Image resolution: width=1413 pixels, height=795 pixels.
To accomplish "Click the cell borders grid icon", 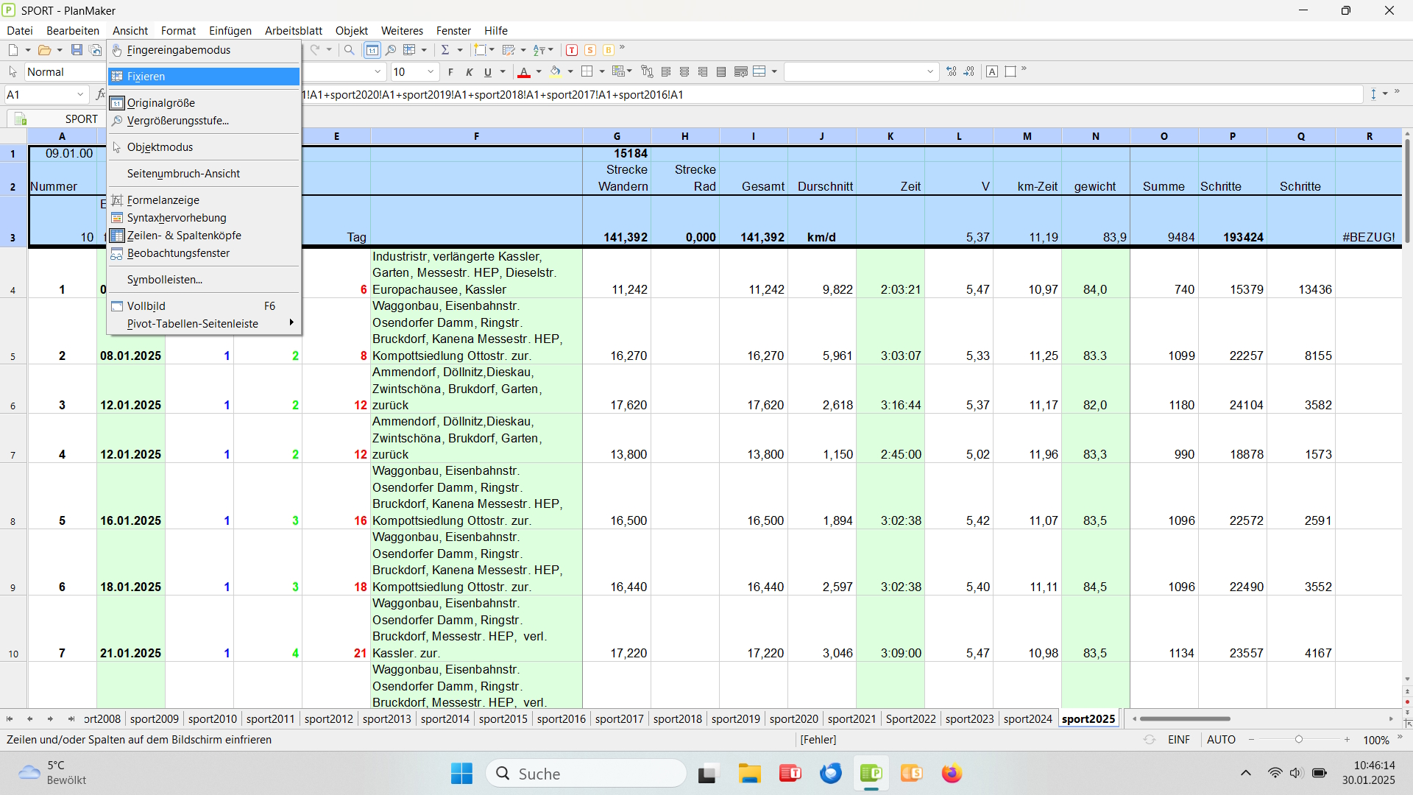I will [587, 72].
